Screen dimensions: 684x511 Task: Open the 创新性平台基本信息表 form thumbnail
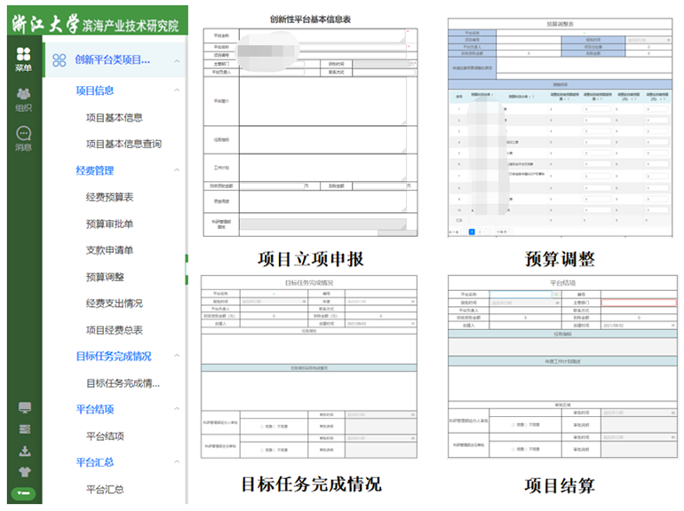(310, 132)
